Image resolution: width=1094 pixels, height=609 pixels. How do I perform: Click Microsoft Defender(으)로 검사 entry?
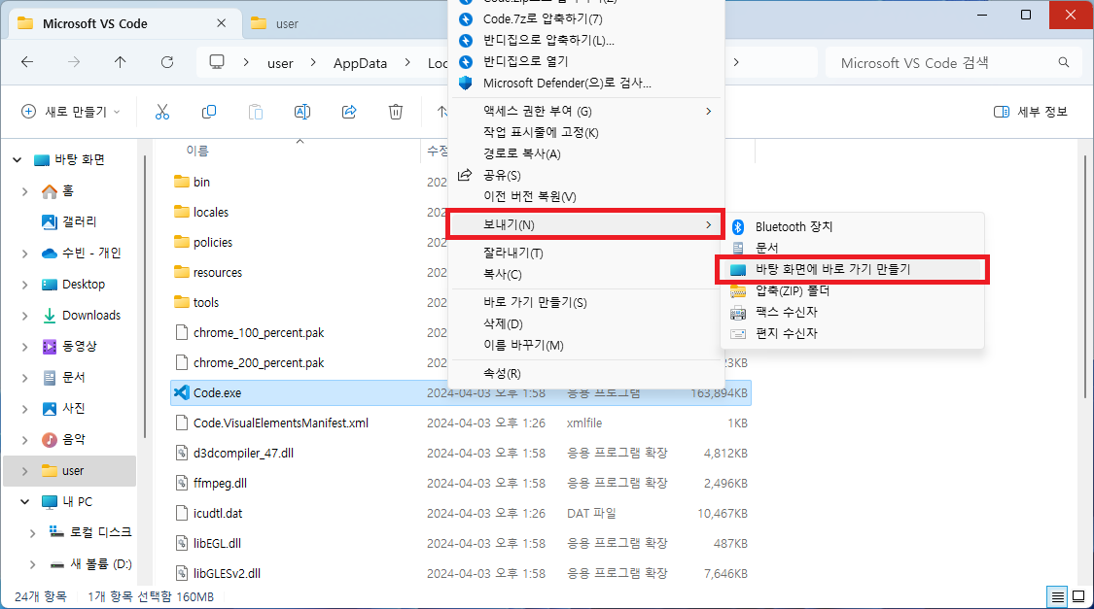click(585, 83)
